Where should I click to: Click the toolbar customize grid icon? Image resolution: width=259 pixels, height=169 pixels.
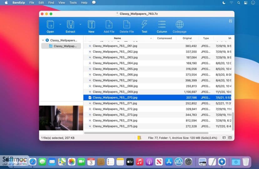pos(231,21)
